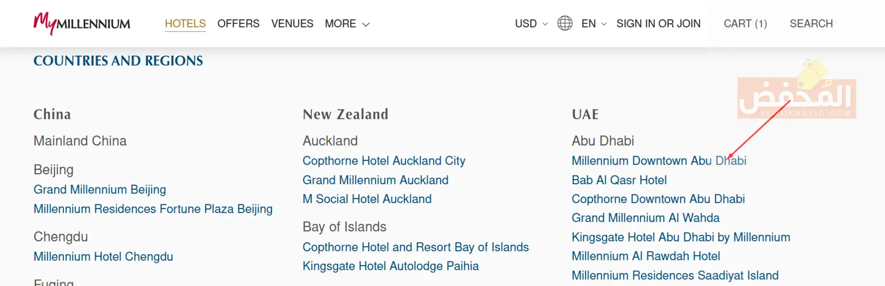The image size is (885, 286).
Task: Expand the MORE navigation menu
Action: [x=347, y=24]
